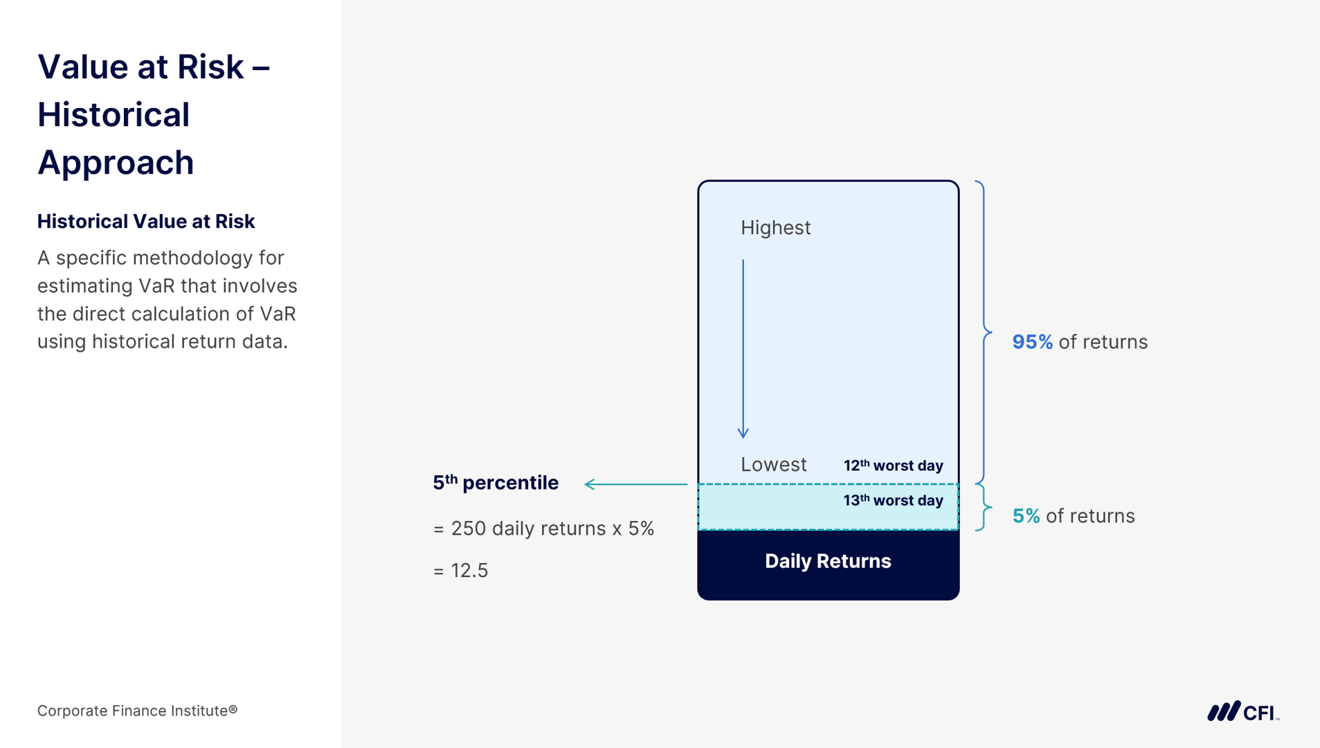Viewport: 1320px width, 748px height.
Task: Click the small teal curly brace
Action: [984, 508]
